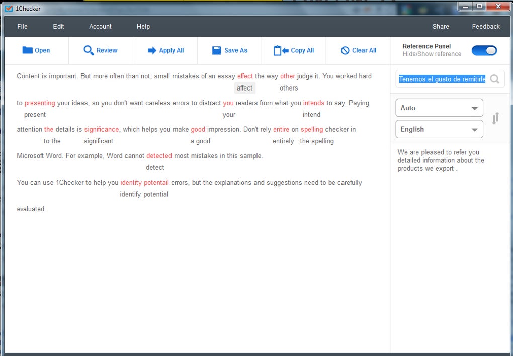Viewport: 513px width, 356px height.
Task: Click the Apply All arrow icon
Action: (x=152, y=50)
